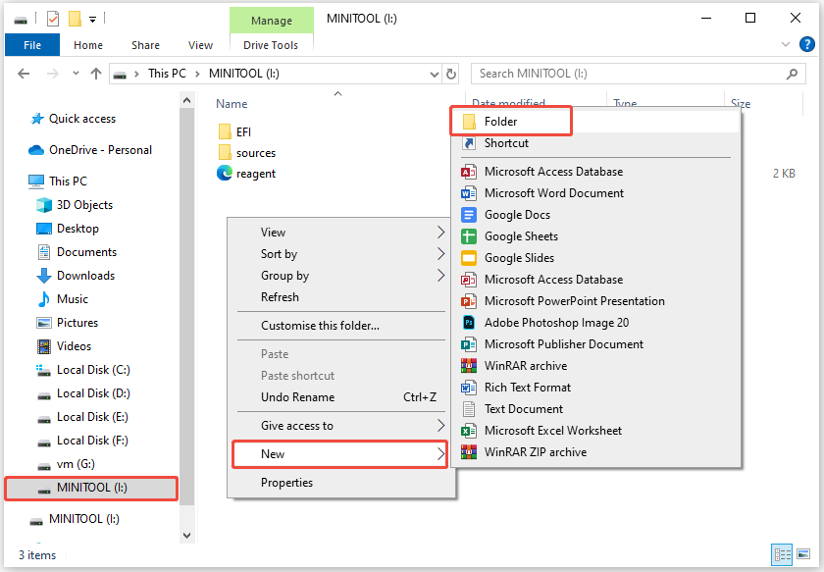
Task: Create a new Shortcut from the New submenu
Action: (x=595, y=143)
